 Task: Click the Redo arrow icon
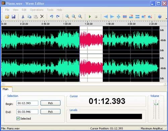[58, 16]
